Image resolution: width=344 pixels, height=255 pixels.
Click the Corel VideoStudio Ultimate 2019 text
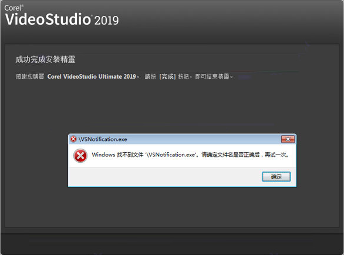click(x=92, y=76)
